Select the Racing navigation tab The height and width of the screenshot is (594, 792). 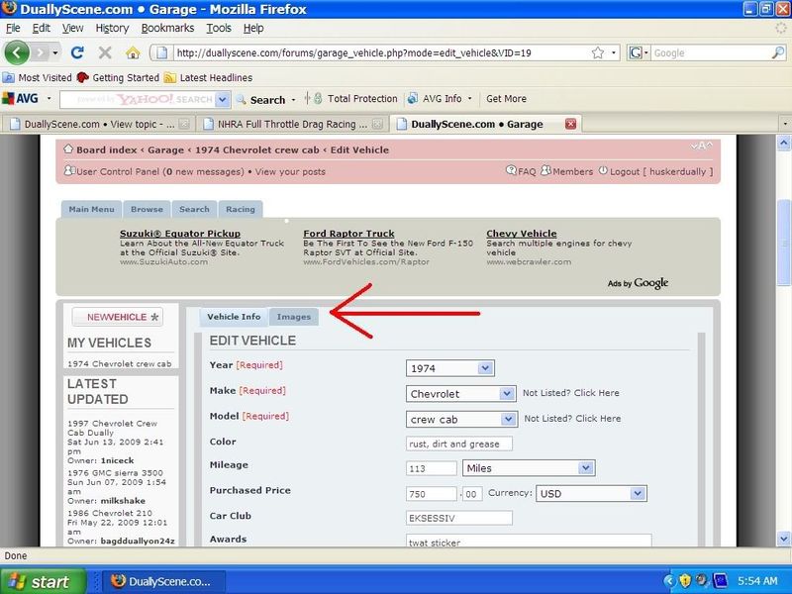point(240,209)
